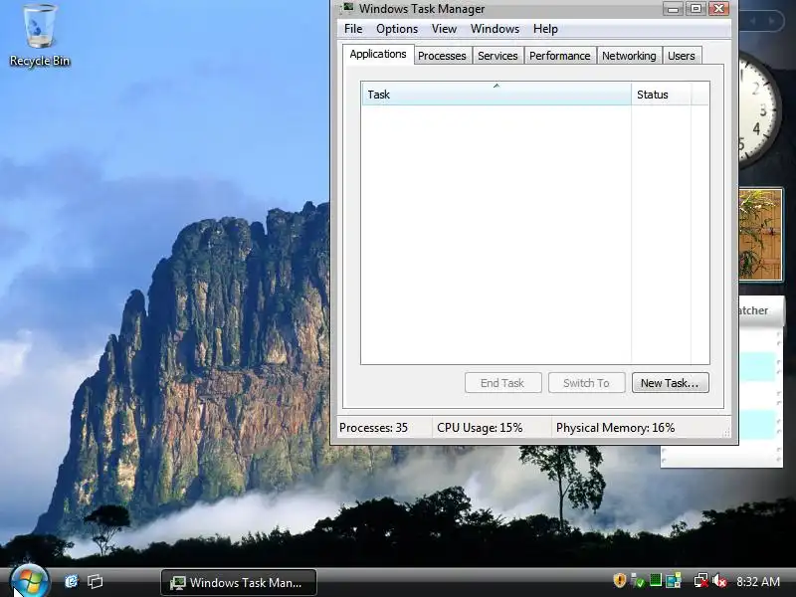This screenshot has height=597, width=796.
Task: Close the Task Manager window
Action: click(x=718, y=9)
